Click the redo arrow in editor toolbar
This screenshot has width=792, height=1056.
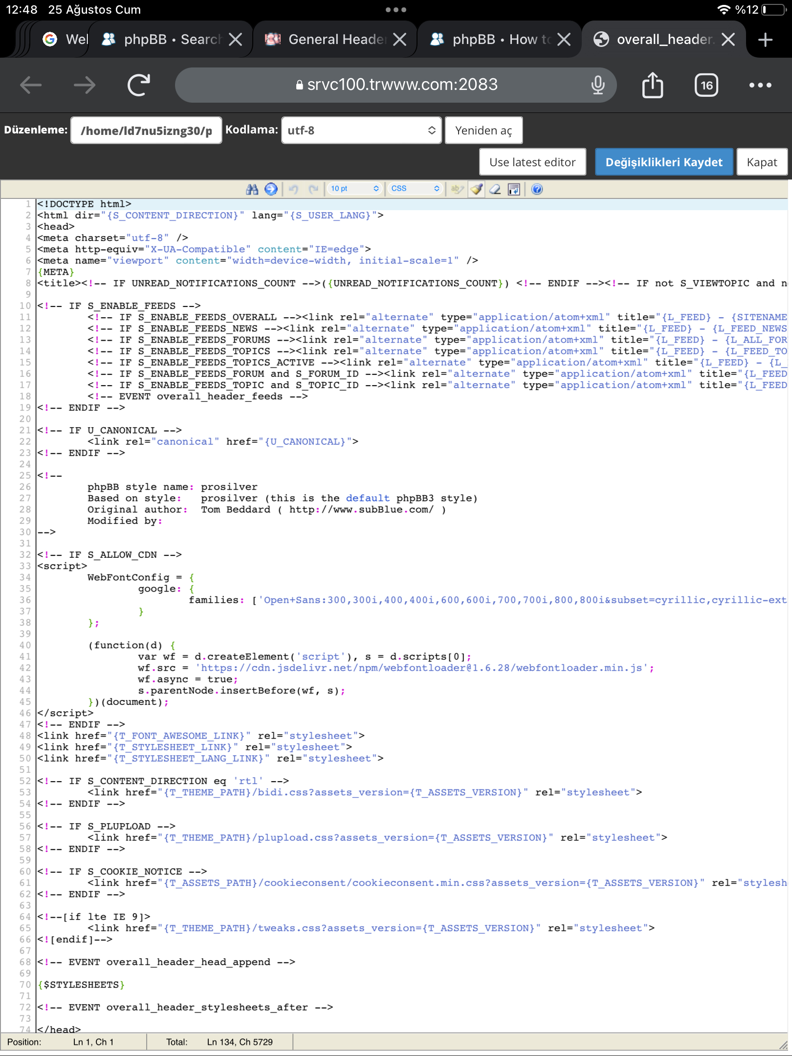[x=313, y=189]
